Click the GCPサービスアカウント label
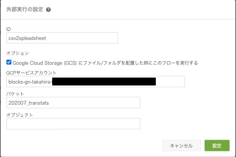Viewport: 236px width, 157px height. pos(31,73)
